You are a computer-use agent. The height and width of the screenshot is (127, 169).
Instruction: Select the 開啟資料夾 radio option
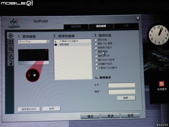click(x=96, y=56)
